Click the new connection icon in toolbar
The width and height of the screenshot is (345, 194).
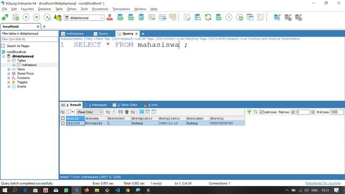click(x=5, y=17)
